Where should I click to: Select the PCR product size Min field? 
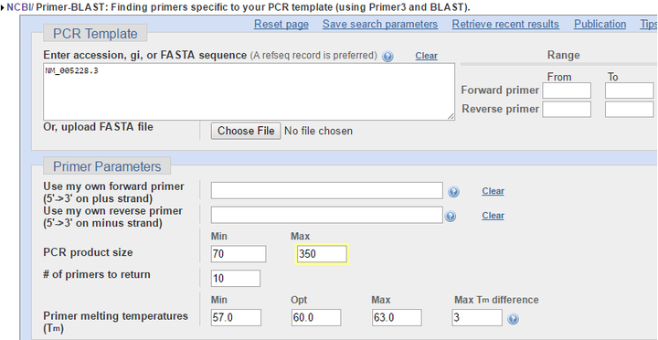coord(239,254)
